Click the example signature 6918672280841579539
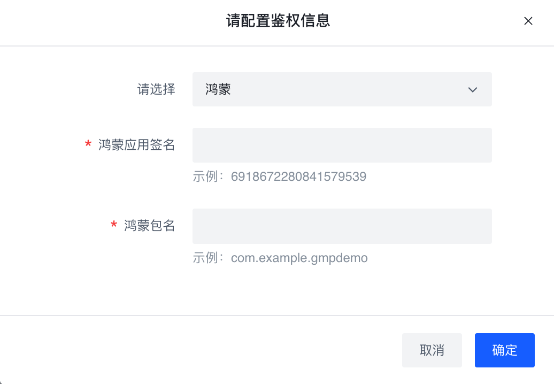The width and height of the screenshot is (554, 384). pyautogui.click(x=298, y=177)
